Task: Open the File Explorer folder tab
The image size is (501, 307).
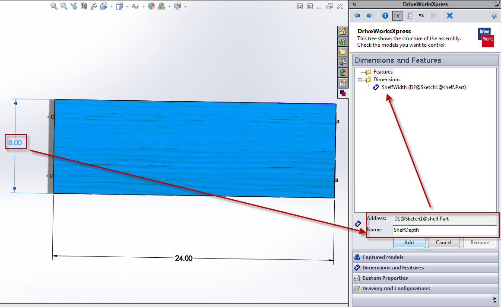Action: coord(343,52)
